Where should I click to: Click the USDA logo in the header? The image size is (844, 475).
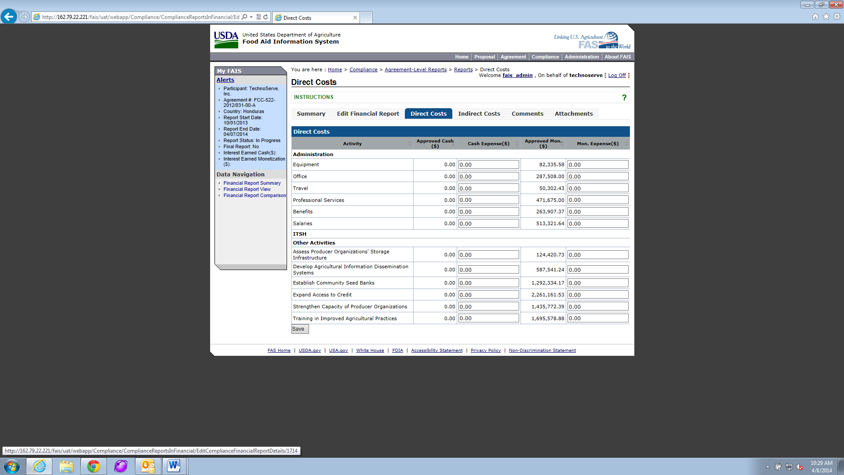[226, 40]
